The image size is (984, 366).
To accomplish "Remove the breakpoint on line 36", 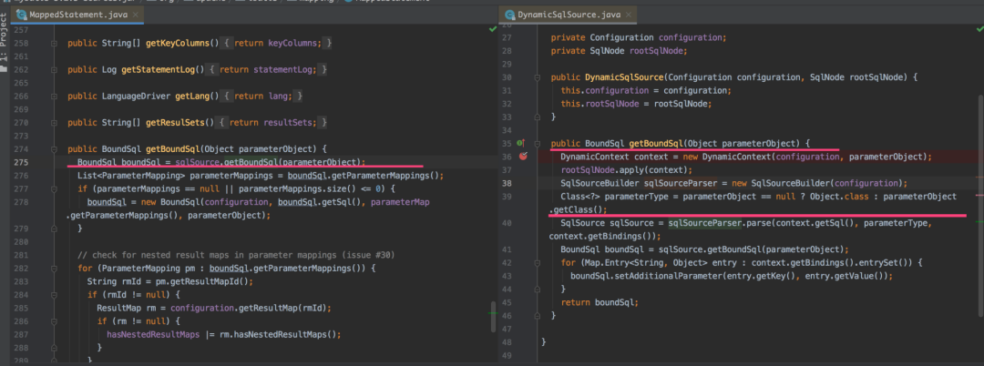I will (x=523, y=156).
